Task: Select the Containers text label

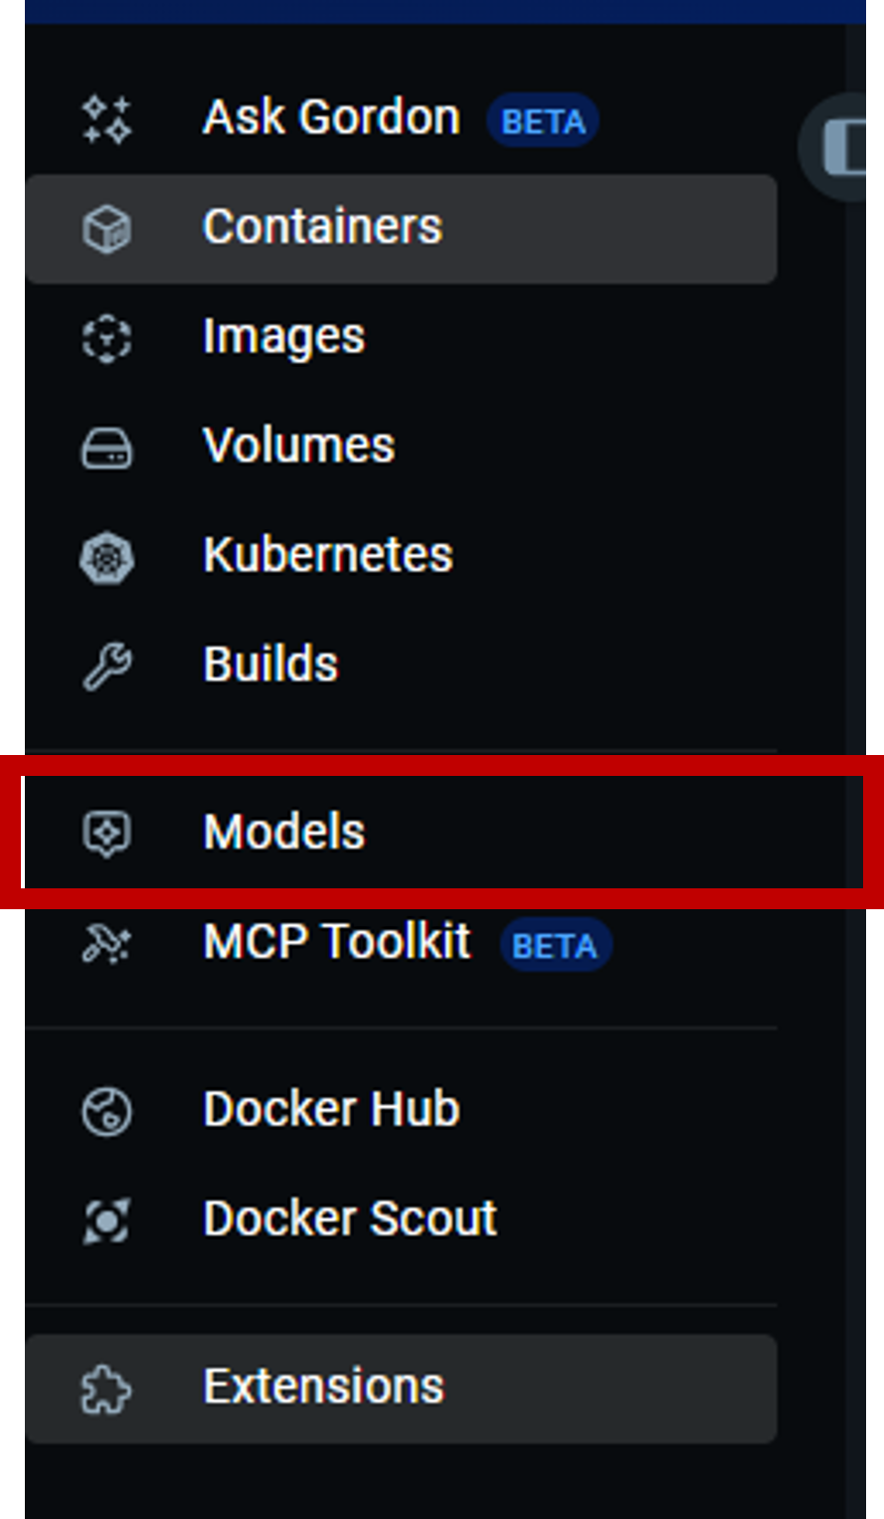Action: pyautogui.click(x=322, y=228)
